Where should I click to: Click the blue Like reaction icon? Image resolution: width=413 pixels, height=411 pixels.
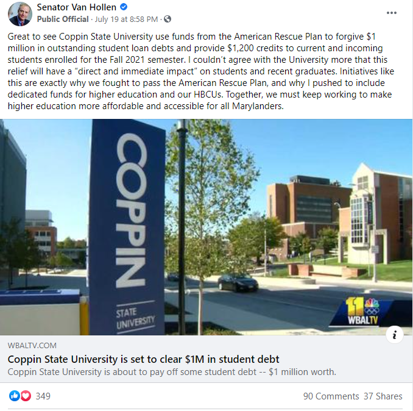click(15, 396)
